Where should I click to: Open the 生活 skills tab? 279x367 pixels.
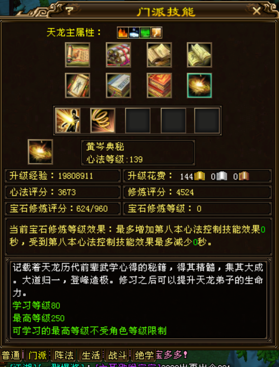91,355
